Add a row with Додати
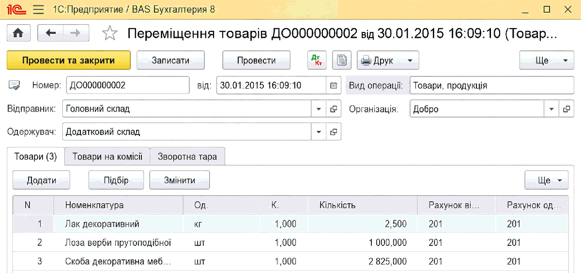The width and height of the screenshot is (581, 273). (42, 180)
